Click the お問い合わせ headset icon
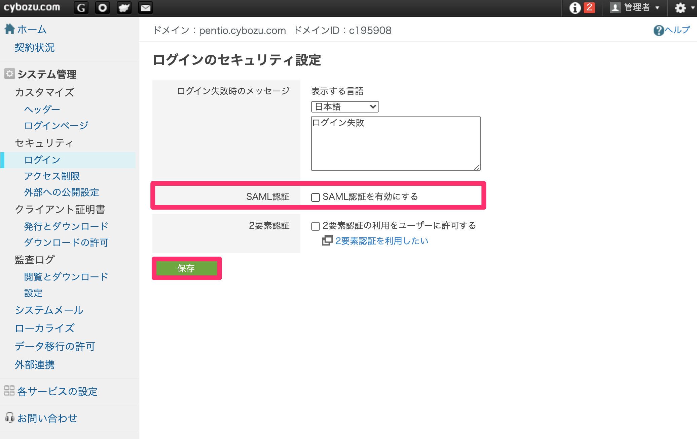 tap(9, 418)
